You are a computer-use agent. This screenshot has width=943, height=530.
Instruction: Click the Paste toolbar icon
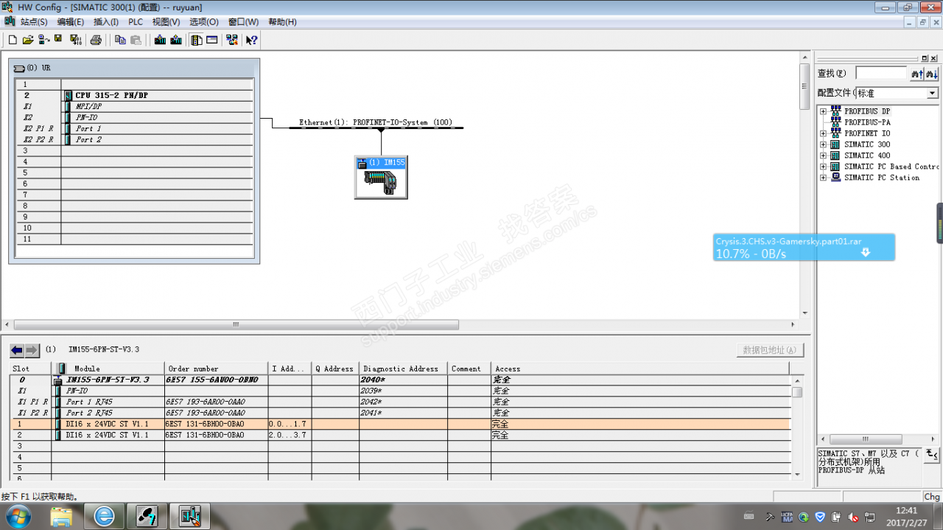(136, 40)
